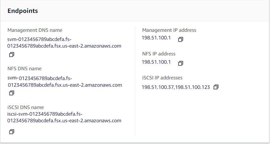Click the Management DNS name value text
This screenshot has height=144, width=270.
(x=64, y=43)
